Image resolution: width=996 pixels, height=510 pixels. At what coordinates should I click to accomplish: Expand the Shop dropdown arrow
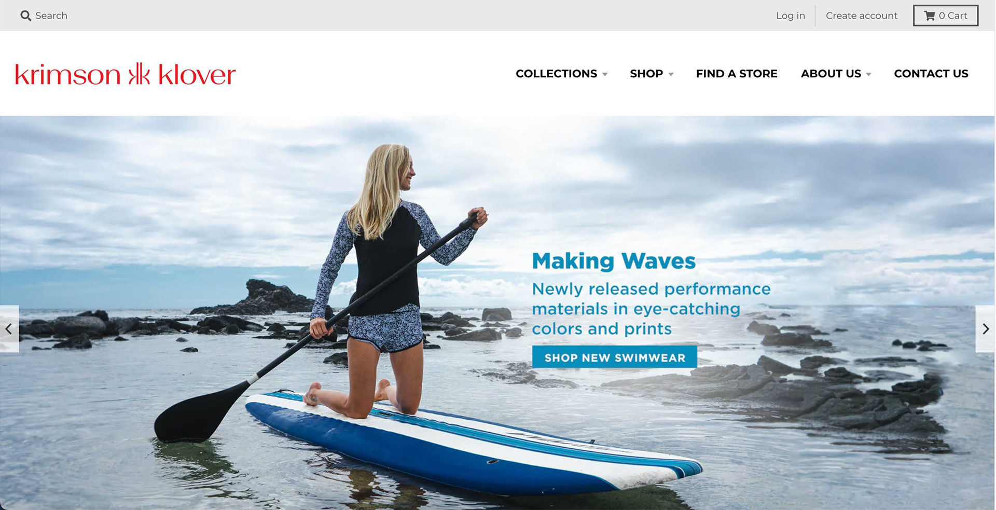(671, 75)
